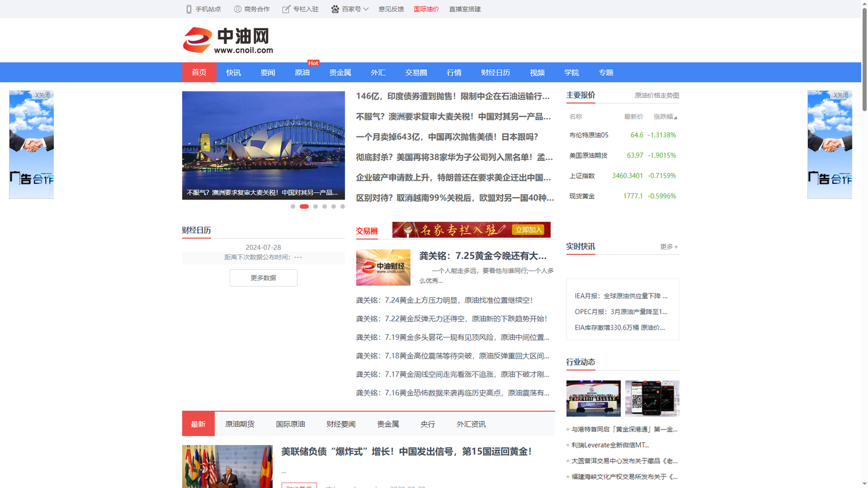This screenshot has height=488, width=868.
Task: Open 利瑞Leverate全新微信MT news link
Action: tap(610, 445)
